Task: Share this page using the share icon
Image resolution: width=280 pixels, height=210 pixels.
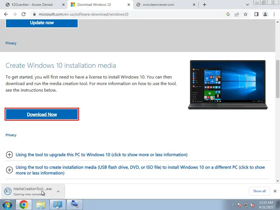Action: point(237,14)
